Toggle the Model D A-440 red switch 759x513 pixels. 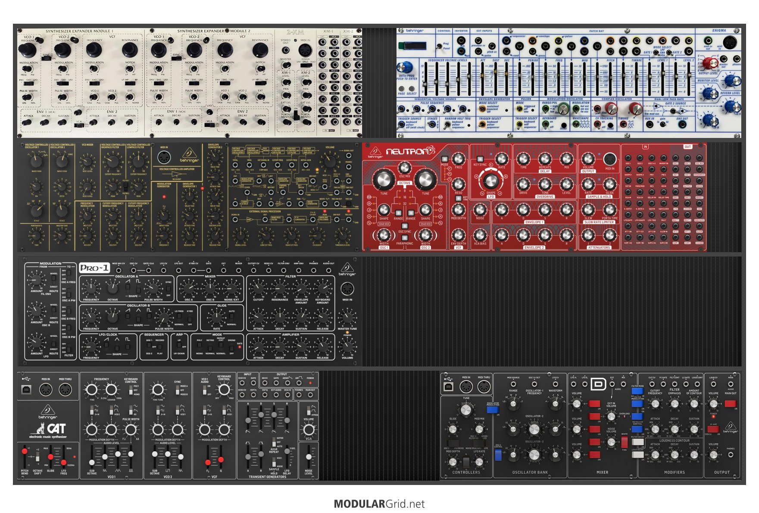click(713, 429)
